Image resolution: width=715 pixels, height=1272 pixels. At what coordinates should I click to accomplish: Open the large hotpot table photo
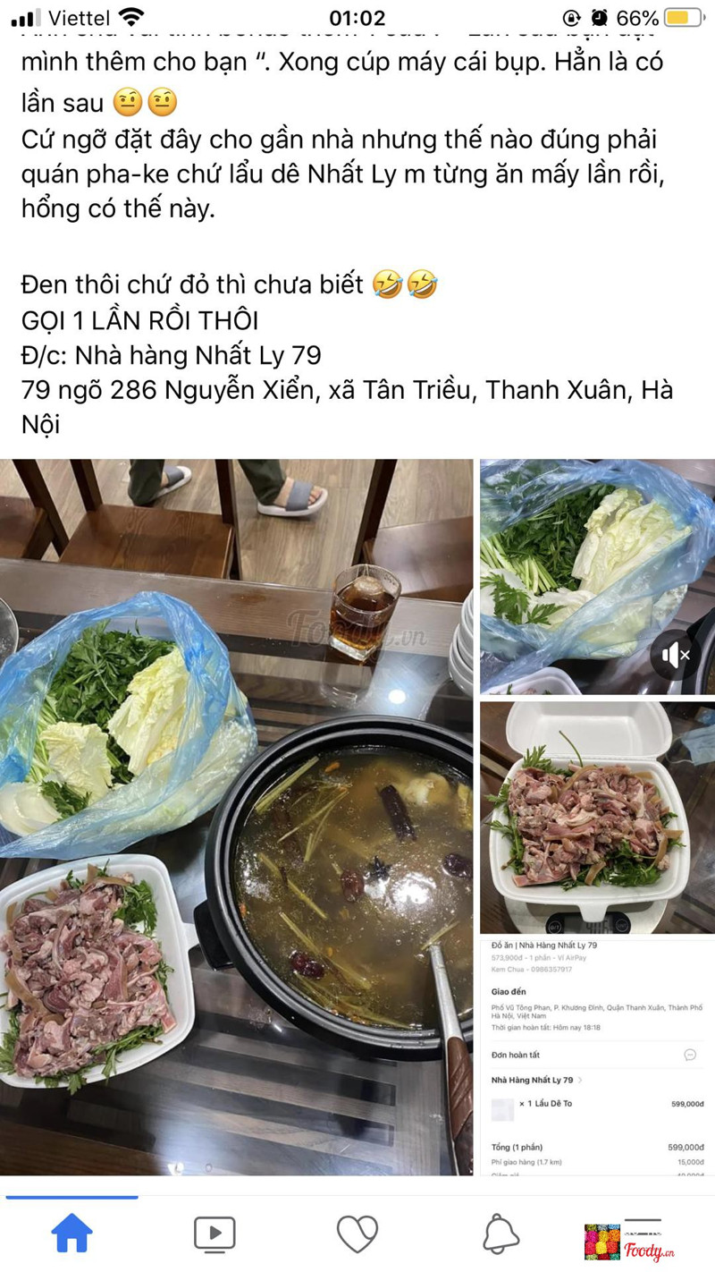(x=237, y=817)
